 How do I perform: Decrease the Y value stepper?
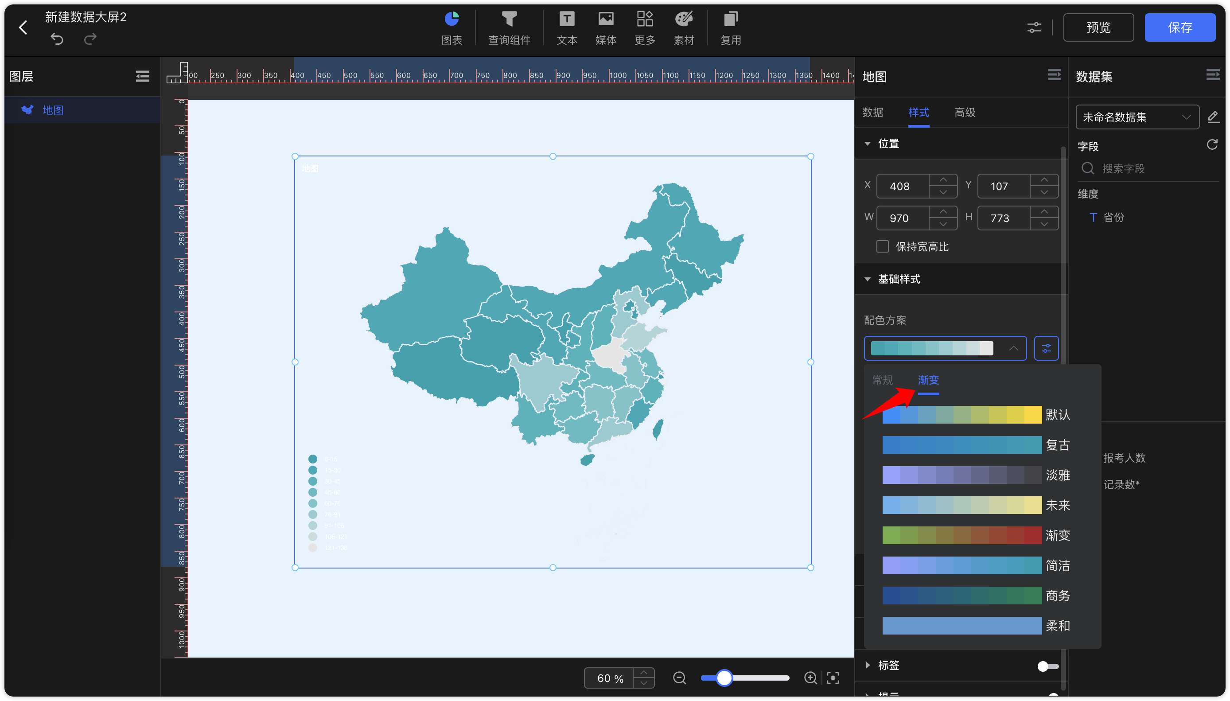[1044, 193]
